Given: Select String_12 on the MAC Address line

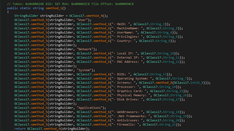Looking at the screenshot, I should 174,62.
